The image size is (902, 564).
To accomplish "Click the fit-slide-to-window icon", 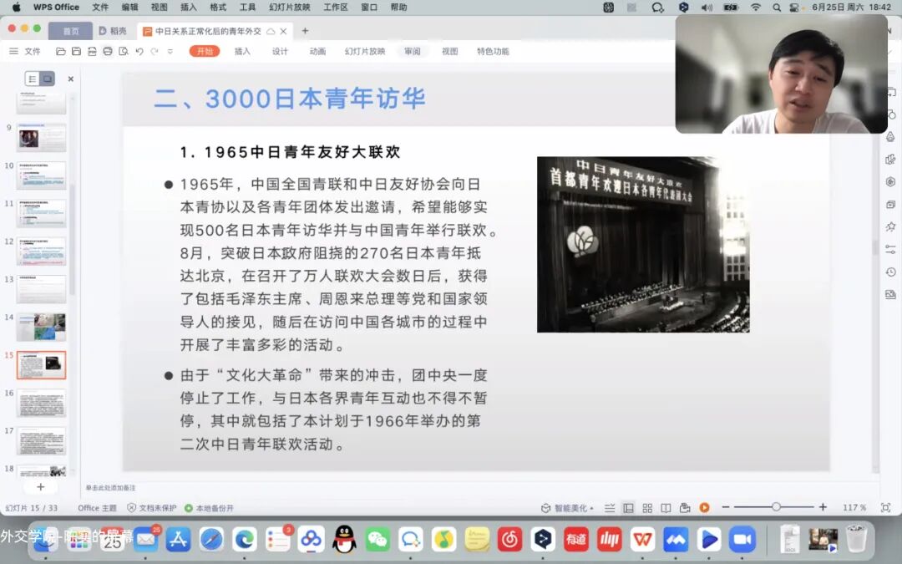I will [x=887, y=506].
